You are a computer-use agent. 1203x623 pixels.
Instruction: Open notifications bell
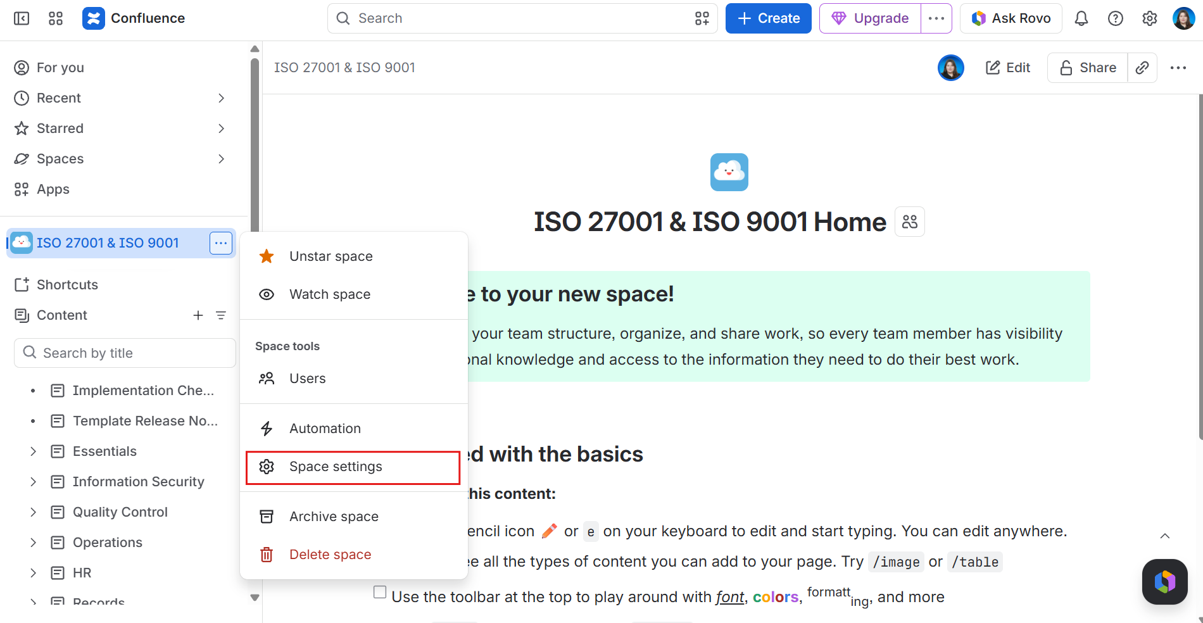point(1081,18)
